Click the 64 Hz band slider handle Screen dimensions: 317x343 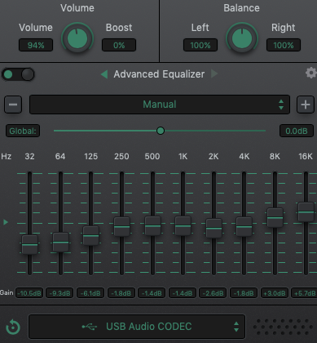tap(60, 242)
